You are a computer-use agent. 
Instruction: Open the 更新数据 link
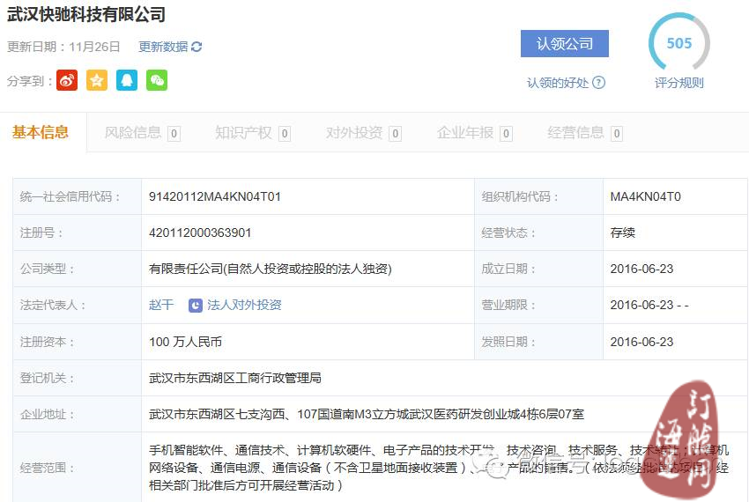[163, 47]
